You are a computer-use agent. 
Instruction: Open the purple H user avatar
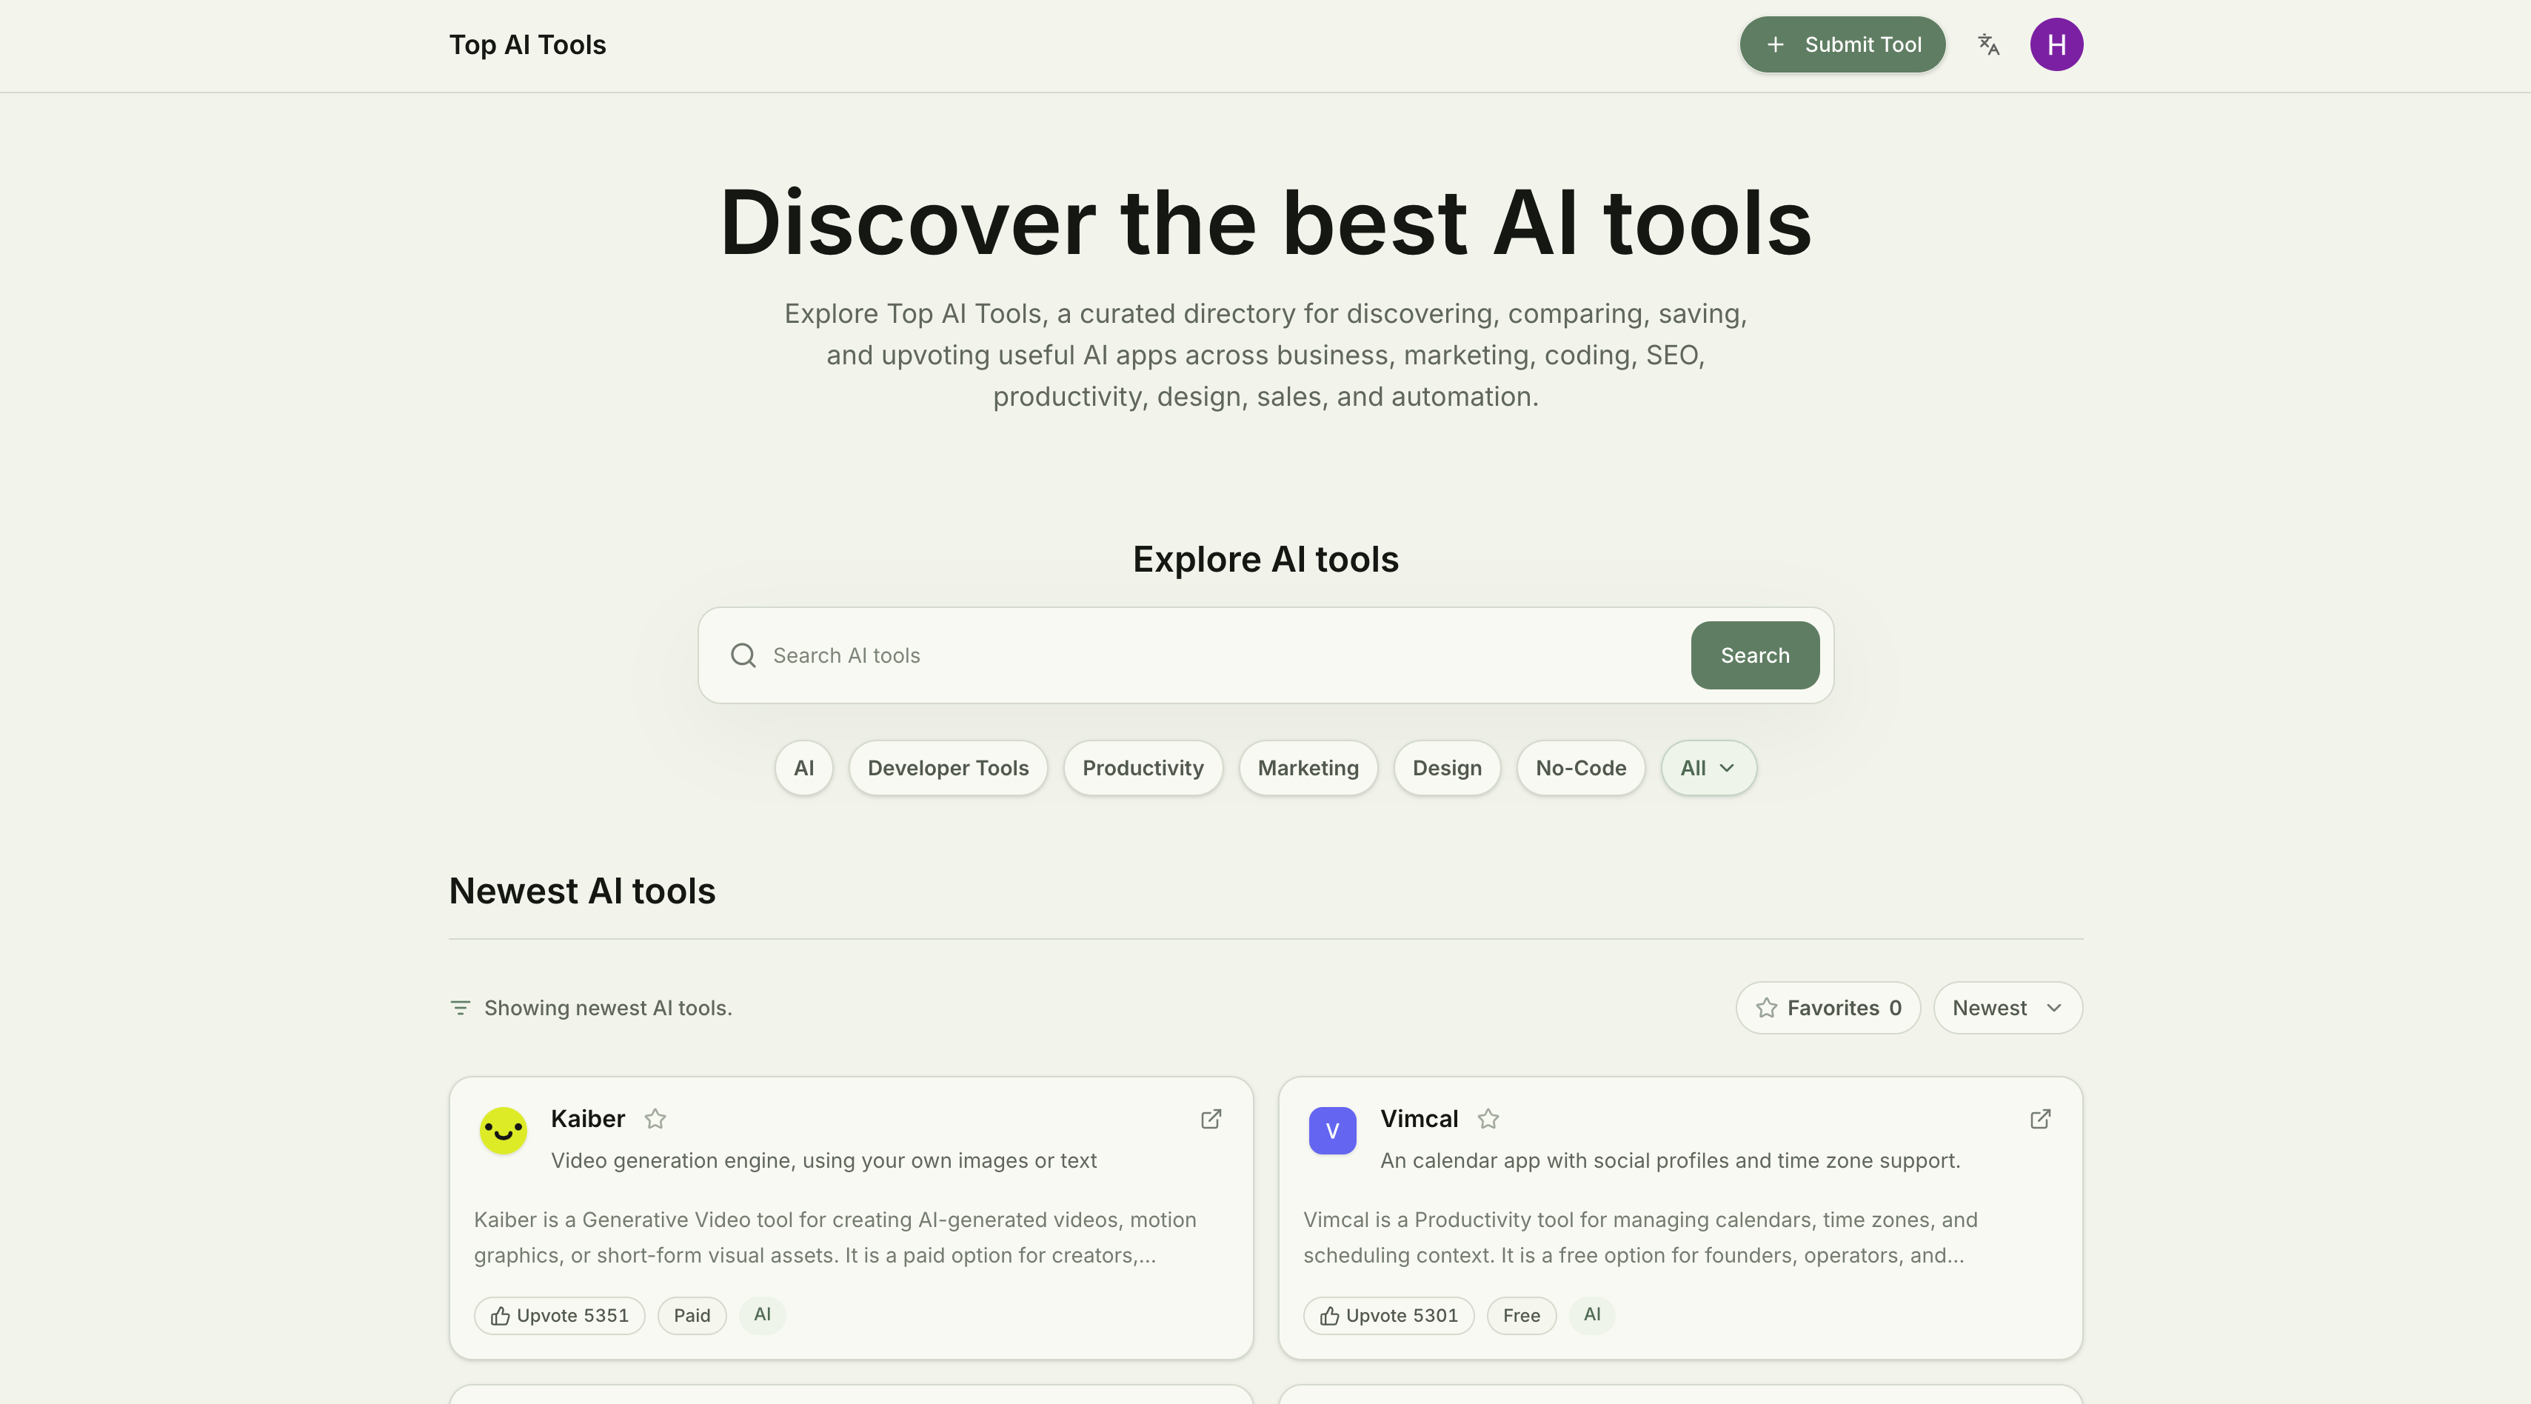pos(2056,44)
